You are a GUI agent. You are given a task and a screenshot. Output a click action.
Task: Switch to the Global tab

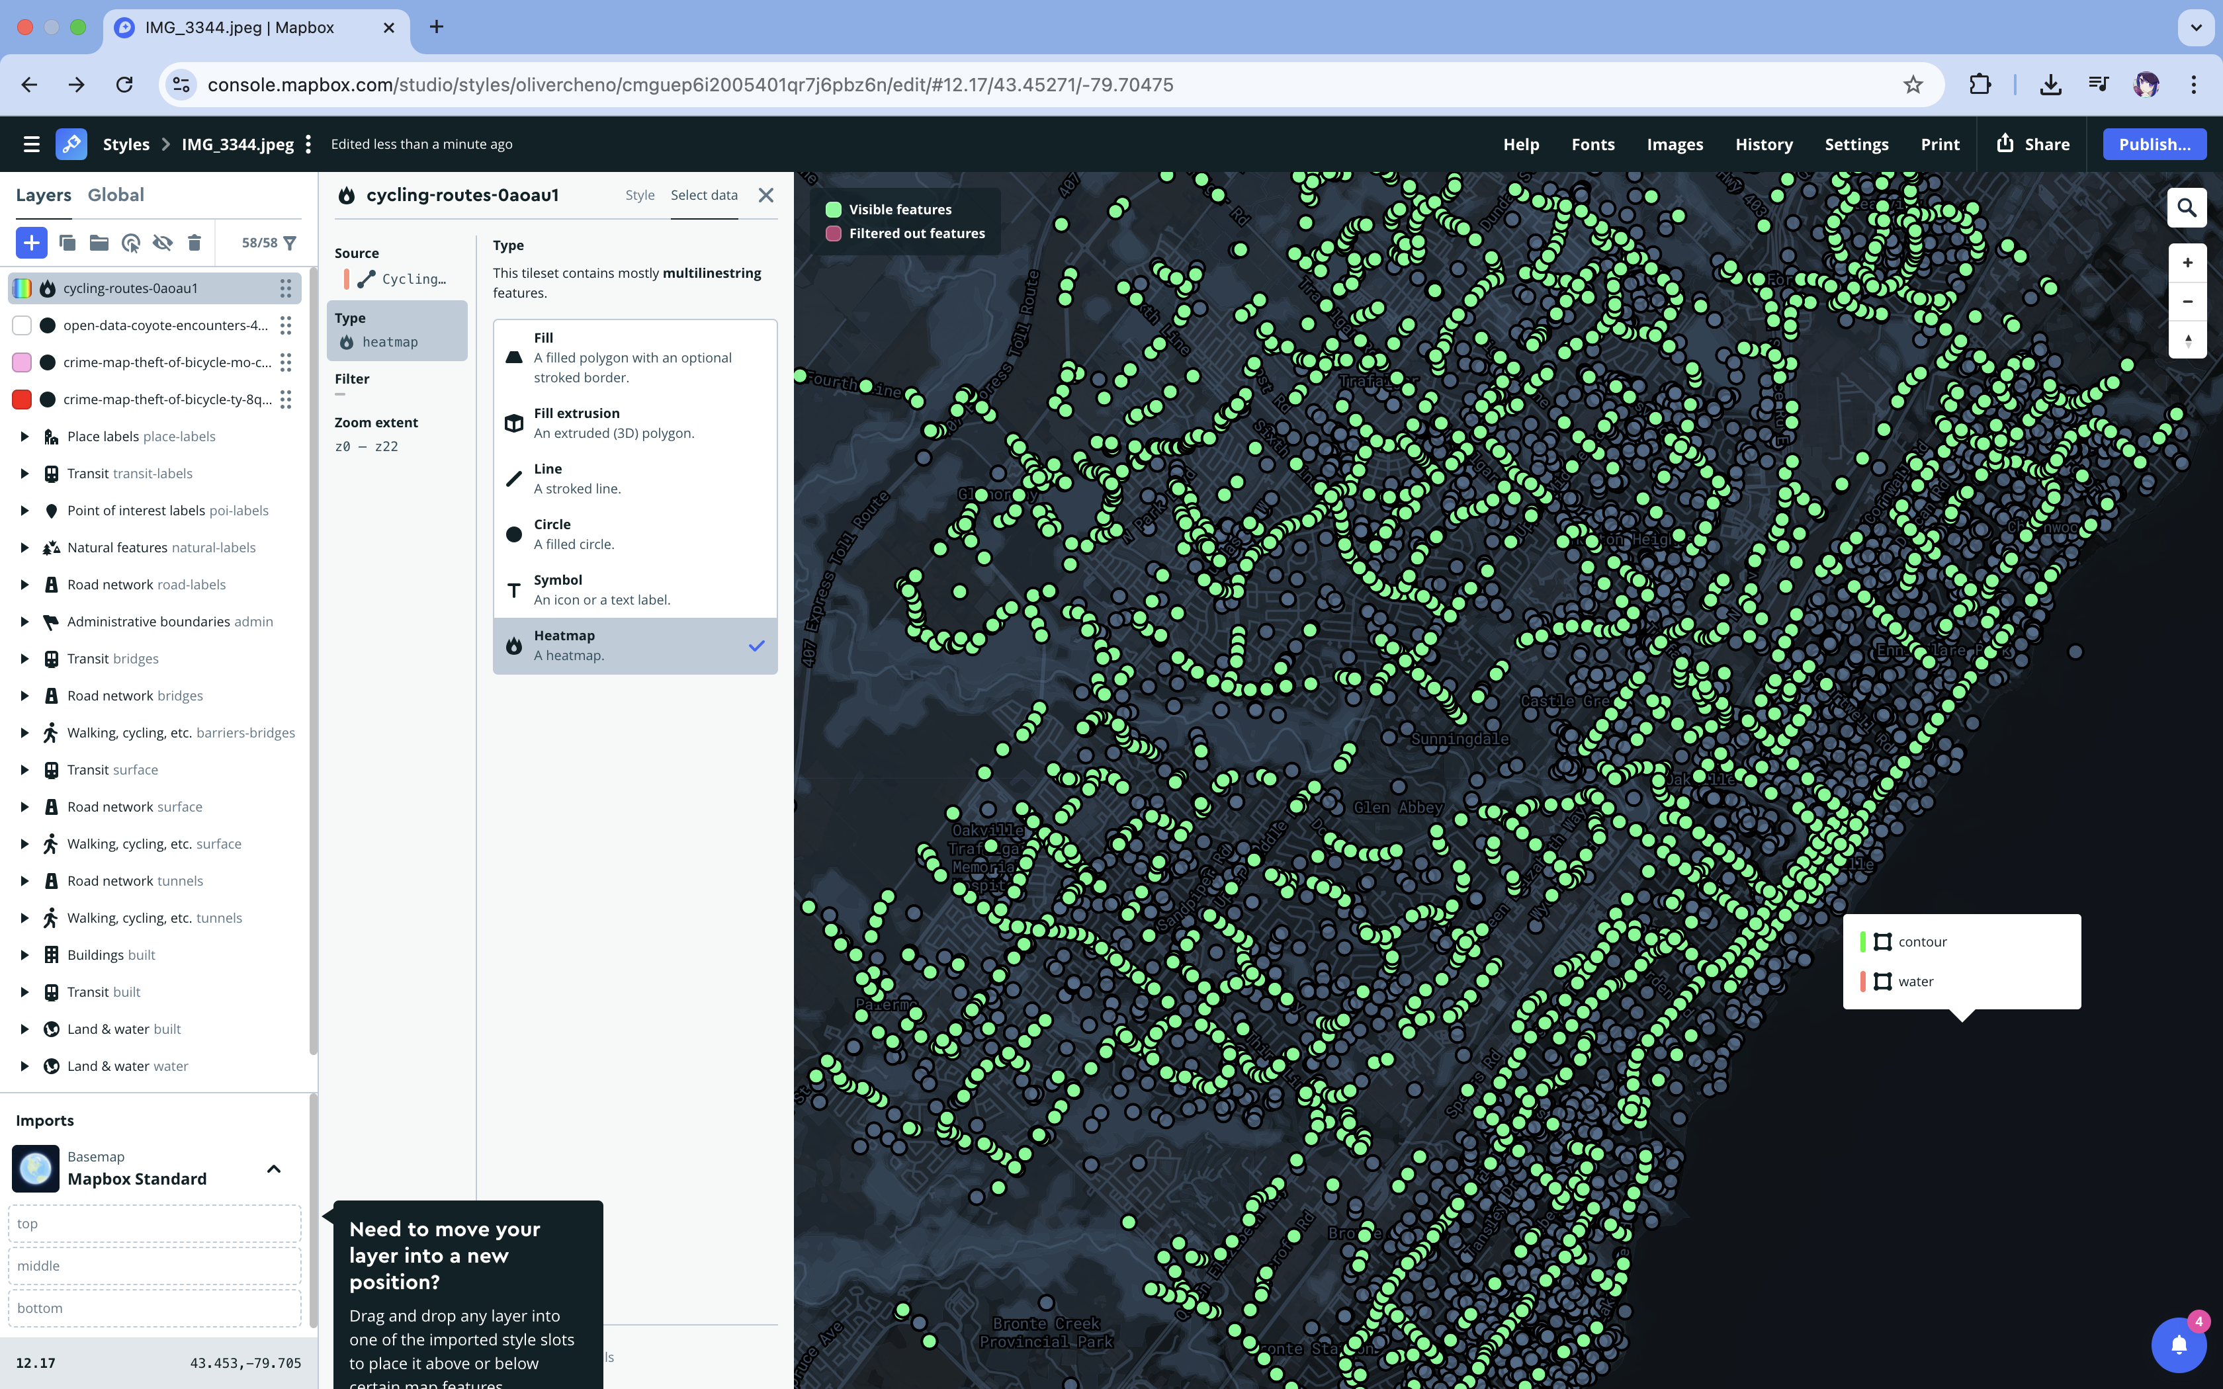point(116,194)
